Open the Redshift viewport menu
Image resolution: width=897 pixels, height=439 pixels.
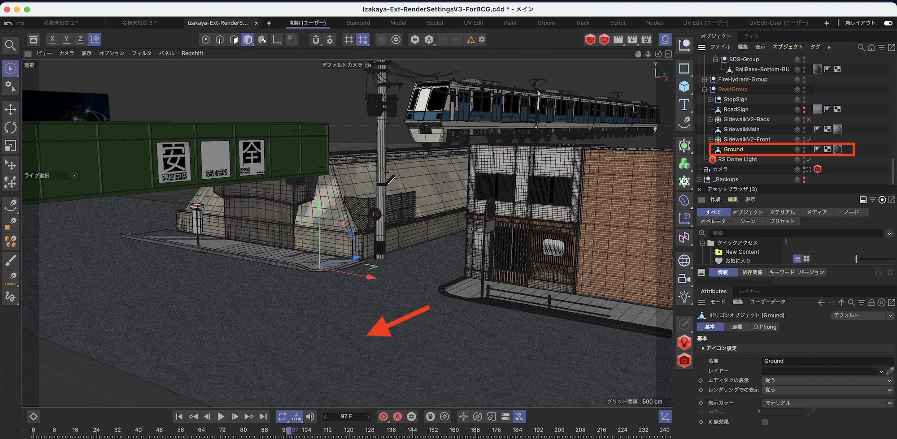192,53
